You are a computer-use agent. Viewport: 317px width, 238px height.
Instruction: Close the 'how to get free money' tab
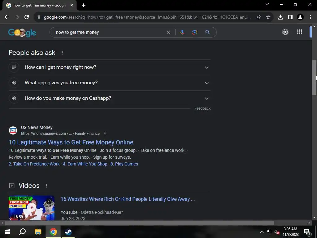[x=72, y=6]
